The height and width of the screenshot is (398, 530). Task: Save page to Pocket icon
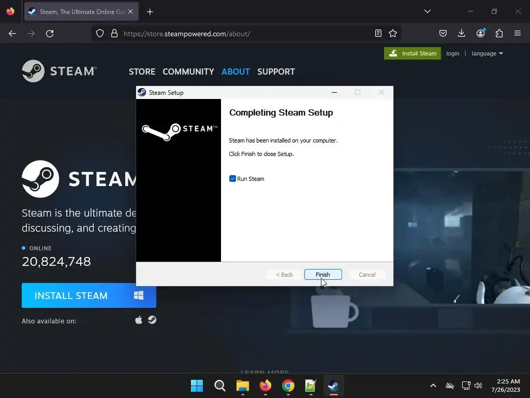(x=443, y=33)
